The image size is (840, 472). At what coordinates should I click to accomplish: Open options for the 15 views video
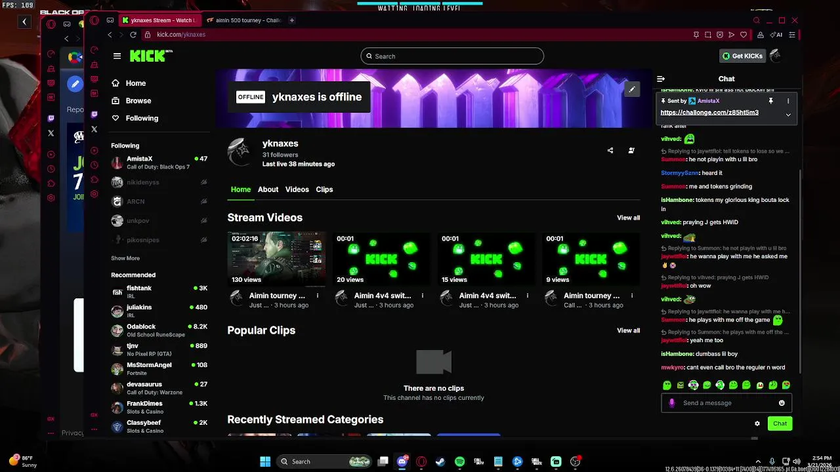tap(528, 296)
